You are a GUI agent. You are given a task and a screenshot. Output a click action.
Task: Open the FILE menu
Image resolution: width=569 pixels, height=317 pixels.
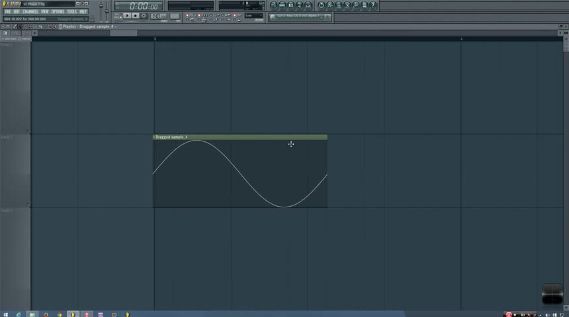(8, 12)
